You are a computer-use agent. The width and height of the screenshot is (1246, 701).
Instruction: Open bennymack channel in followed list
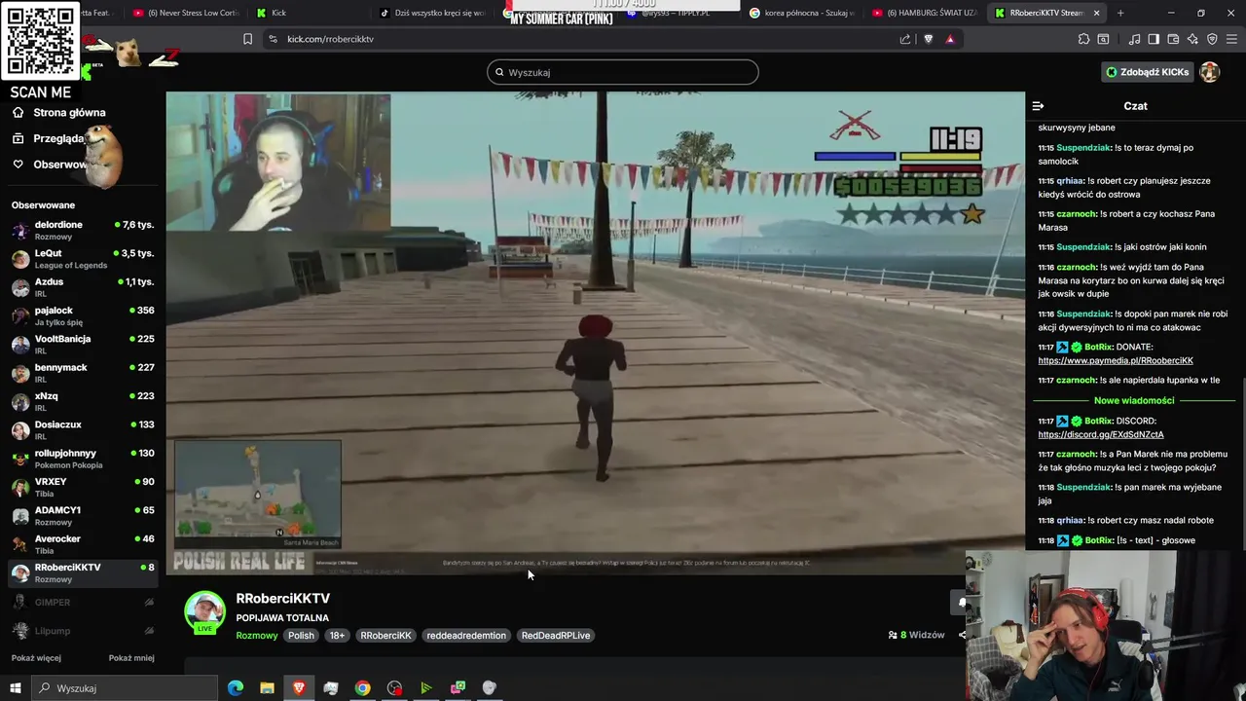click(x=83, y=373)
